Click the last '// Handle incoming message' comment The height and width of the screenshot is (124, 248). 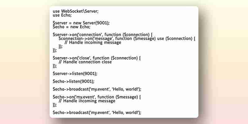click(87, 101)
